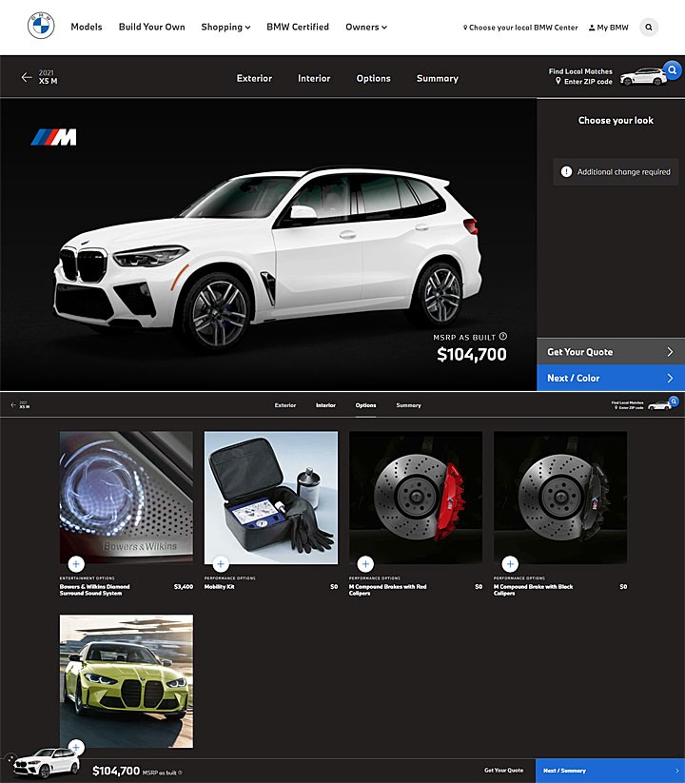Viewport: 685px width, 783px height.
Task: Click the BMW roundel logo
Action: pos(41,26)
